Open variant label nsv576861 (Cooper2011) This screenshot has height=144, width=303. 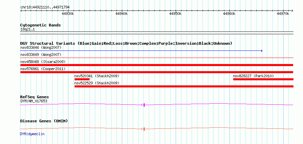(x=43, y=69)
